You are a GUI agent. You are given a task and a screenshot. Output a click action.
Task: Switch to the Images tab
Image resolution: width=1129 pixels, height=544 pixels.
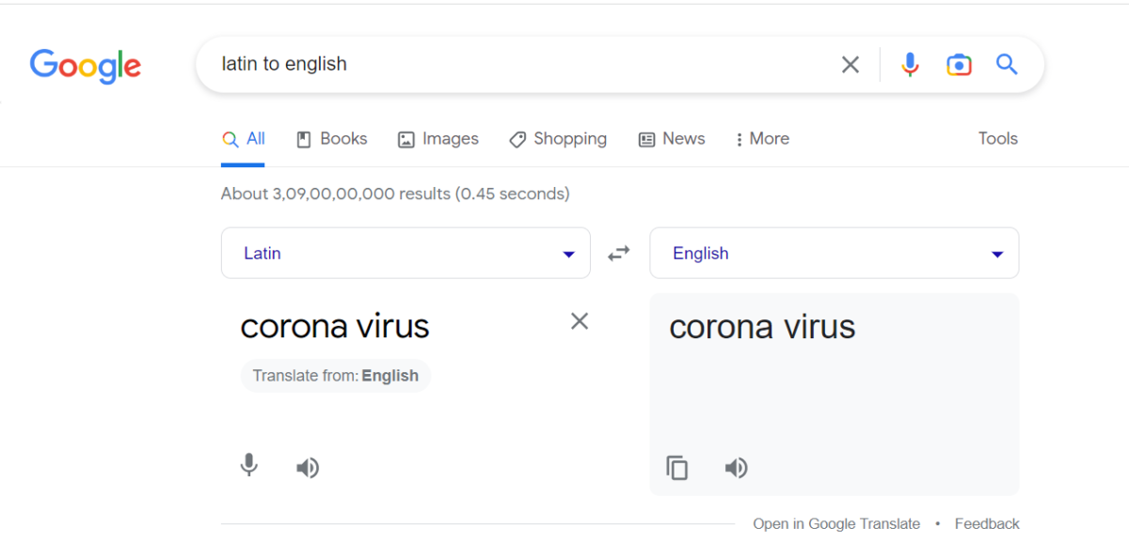[x=438, y=139]
